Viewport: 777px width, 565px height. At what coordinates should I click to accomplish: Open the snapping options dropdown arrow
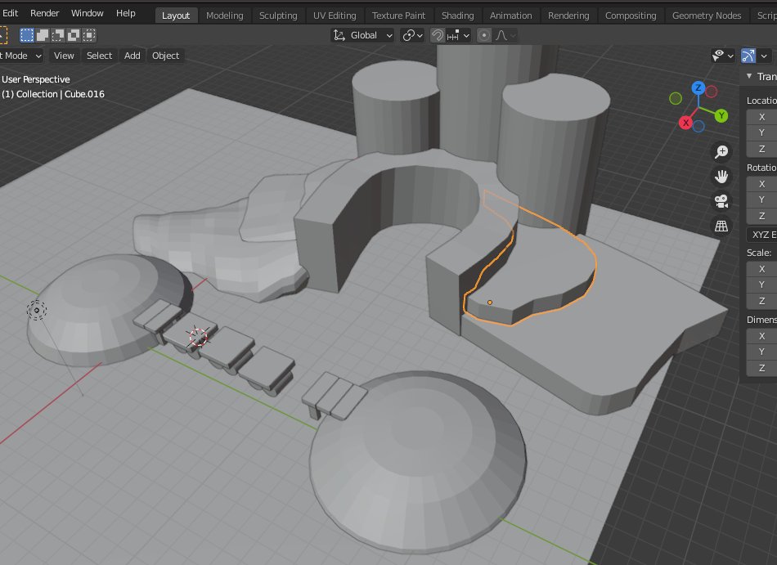pyautogui.click(x=466, y=36)
